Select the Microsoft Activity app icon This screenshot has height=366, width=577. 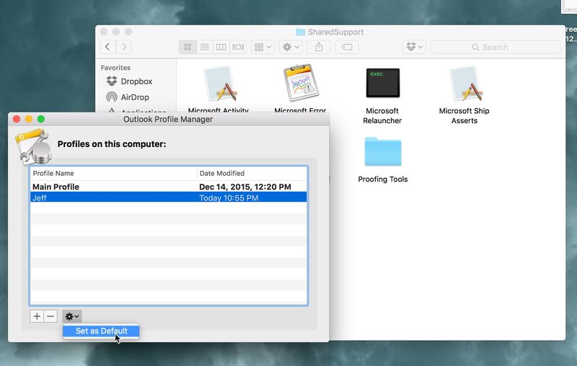pos(221,84)
